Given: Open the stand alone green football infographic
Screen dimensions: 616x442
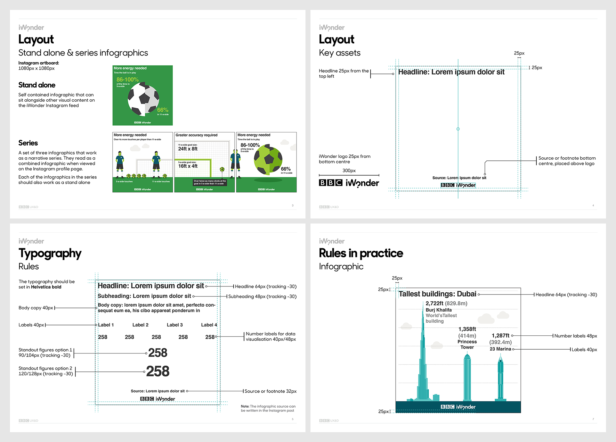Looking at the screenshot, I should [x=143, y=95].
